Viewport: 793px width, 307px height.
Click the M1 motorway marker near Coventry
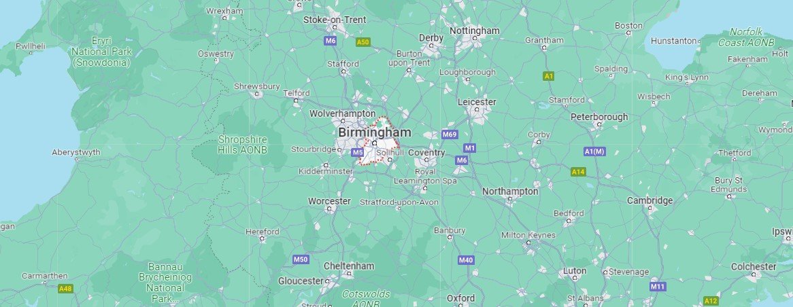coord(471,148)
